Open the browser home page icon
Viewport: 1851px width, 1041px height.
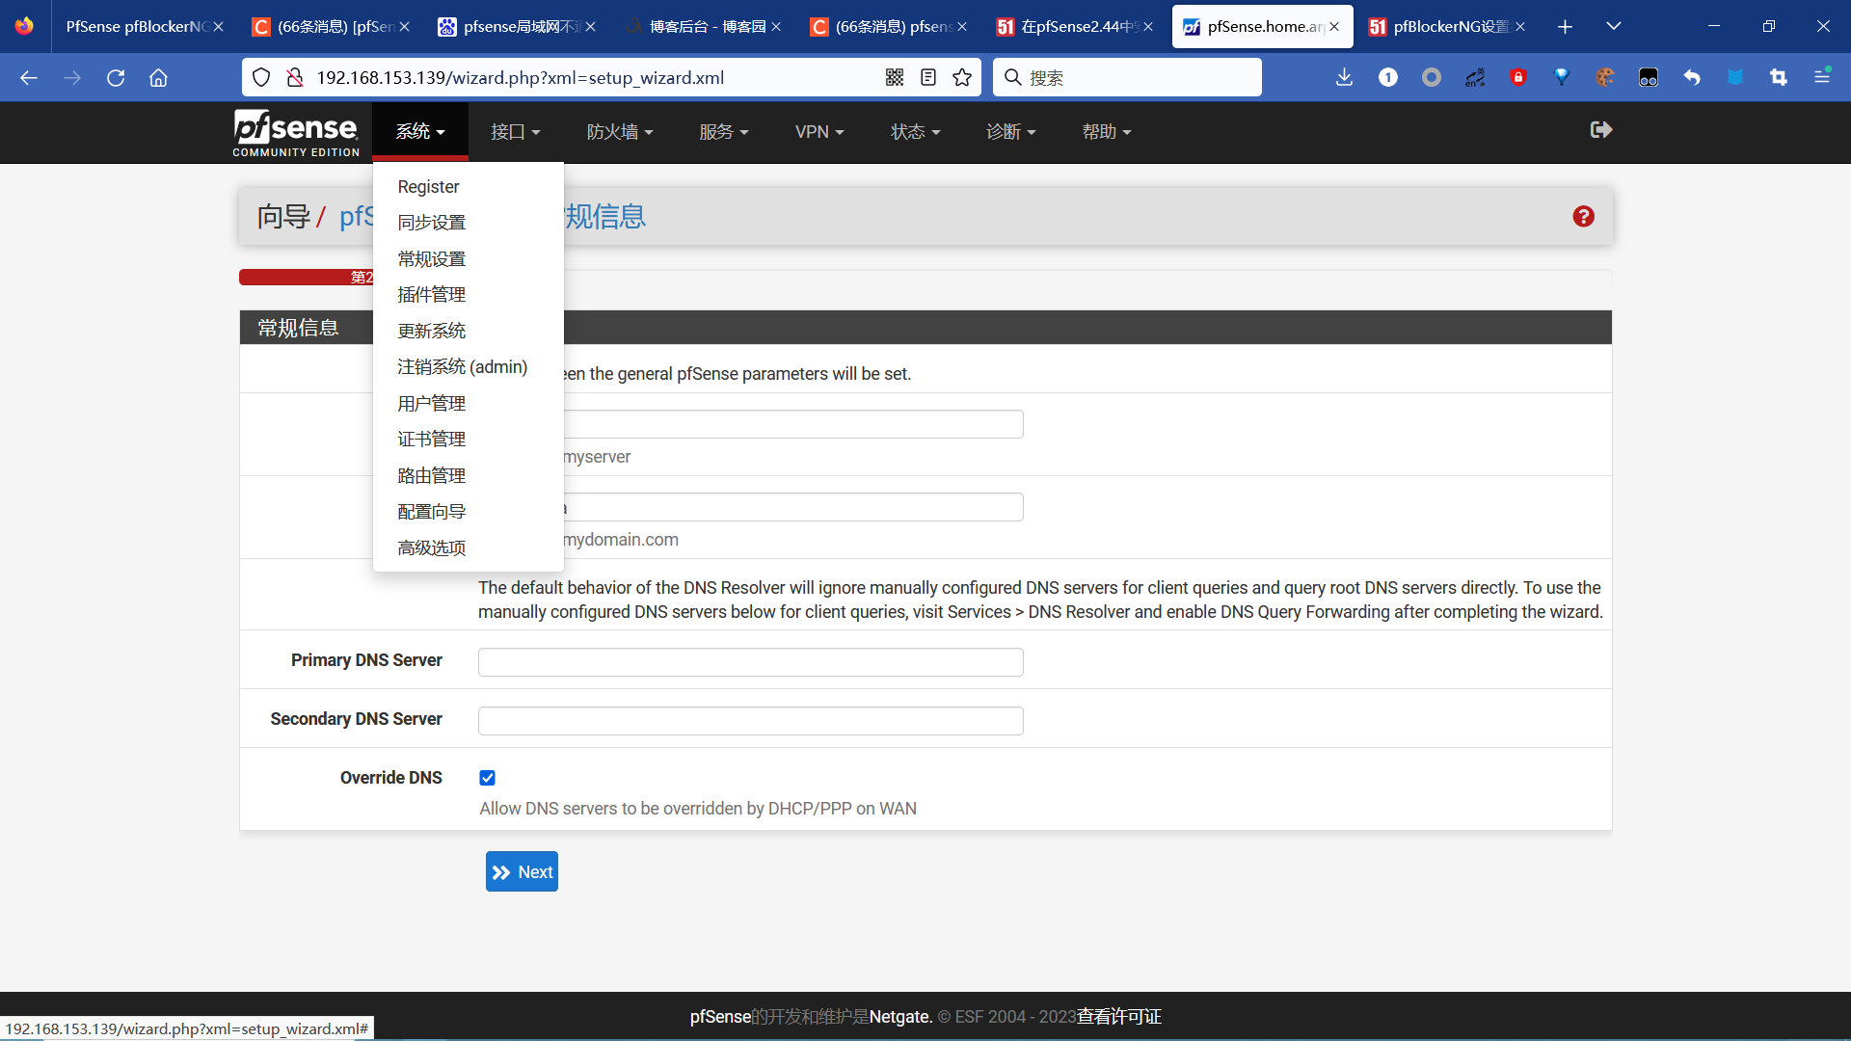pos(158,78)
